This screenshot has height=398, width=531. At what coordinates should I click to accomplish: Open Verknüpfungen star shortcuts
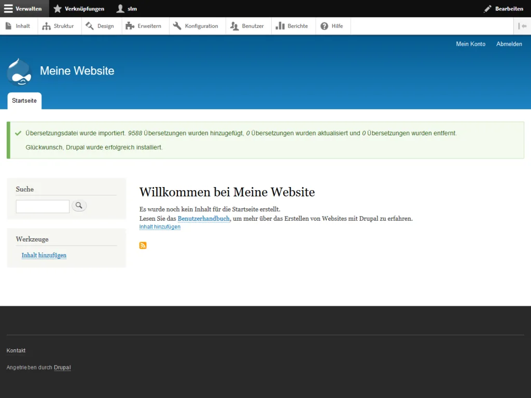tap(79, 9)
